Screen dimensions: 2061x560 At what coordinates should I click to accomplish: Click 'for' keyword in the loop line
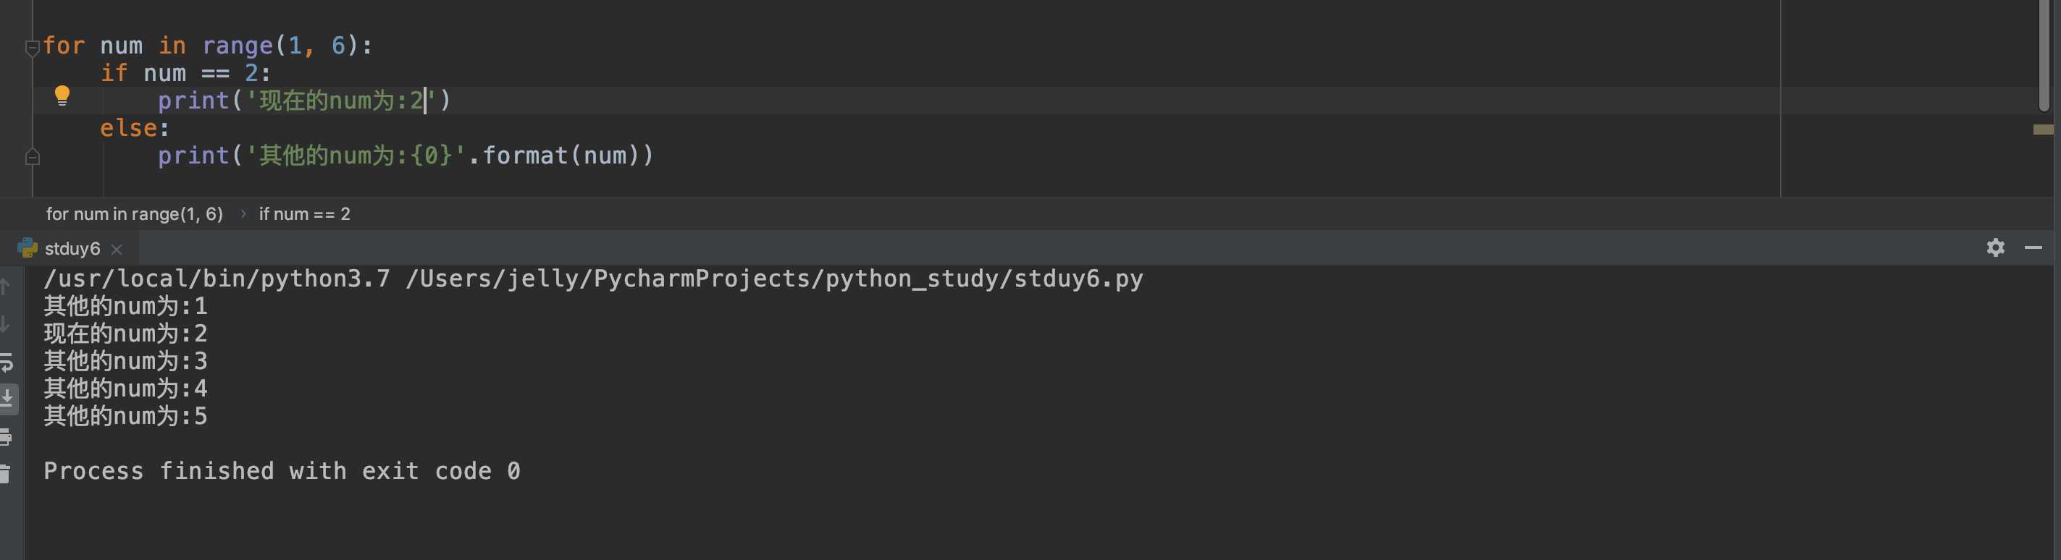pyautogui.click(x=64, y=46)
